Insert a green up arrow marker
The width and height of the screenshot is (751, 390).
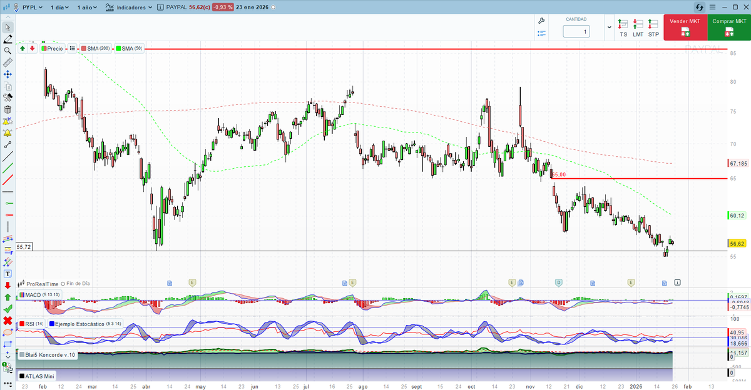click(8, 297)
